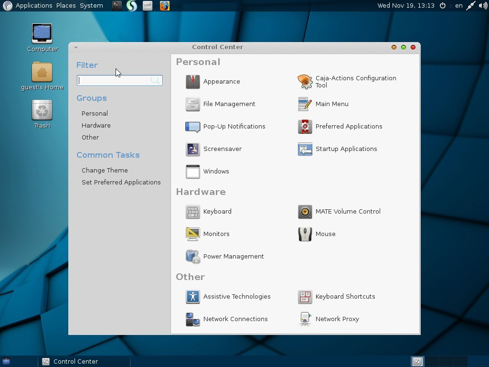This screenshot has height=367, width=489.
Task: Click Set Preferred Applications common task
Action: coord(121,182)
